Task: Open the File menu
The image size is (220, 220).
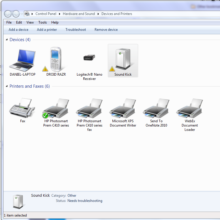Action: click(9, 22)
